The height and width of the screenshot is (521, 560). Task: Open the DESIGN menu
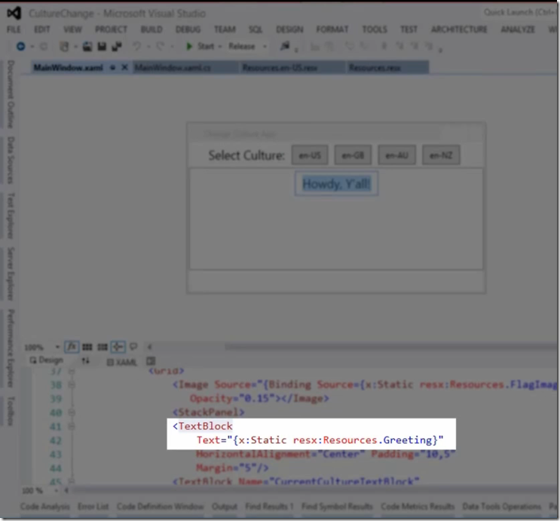click(x=289, y=29)
